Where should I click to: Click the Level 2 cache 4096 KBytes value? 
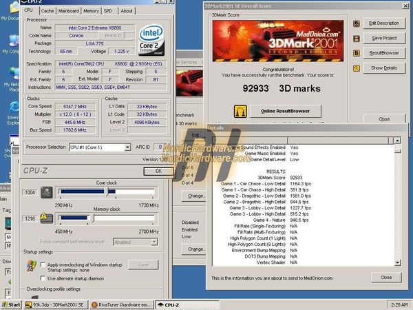(147, 123)
